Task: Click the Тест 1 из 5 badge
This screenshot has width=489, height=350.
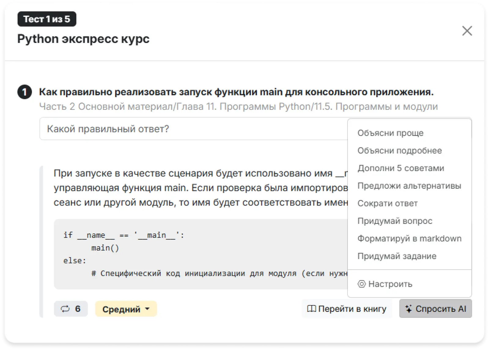Action: coord(47,19)
